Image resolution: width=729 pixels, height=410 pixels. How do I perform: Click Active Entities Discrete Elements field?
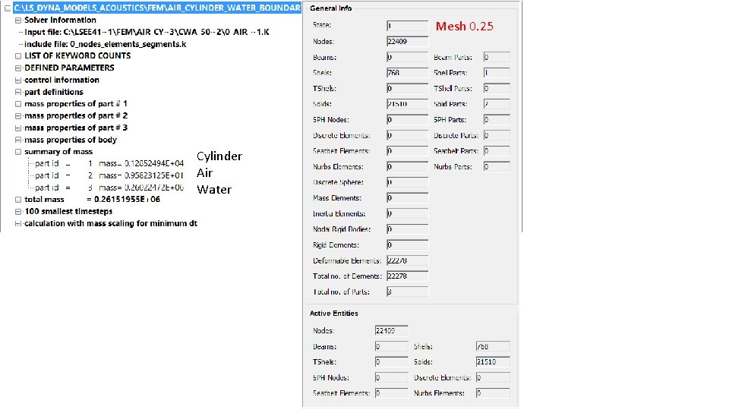coord(493,377)
